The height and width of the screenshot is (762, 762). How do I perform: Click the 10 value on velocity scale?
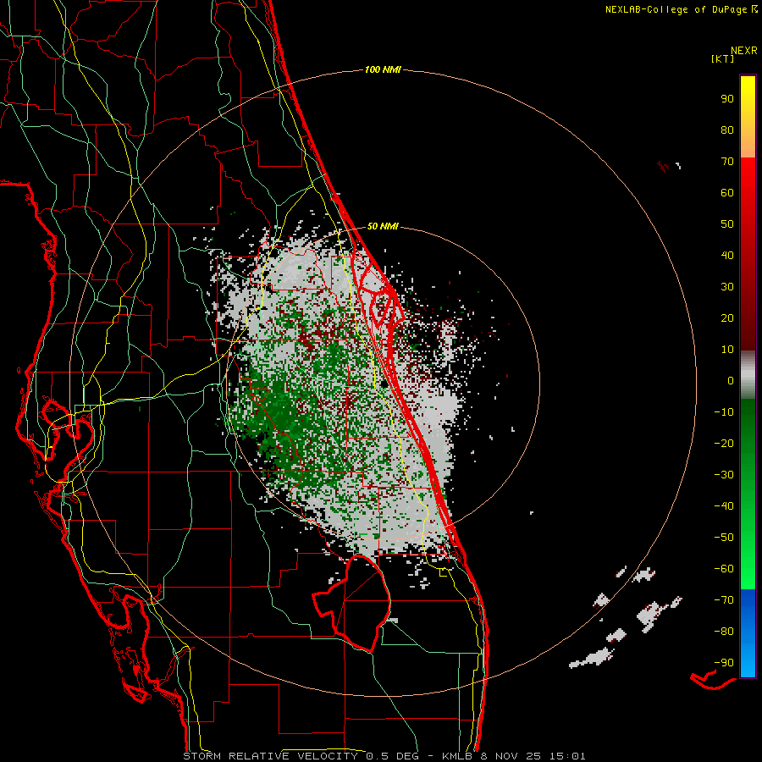[x=727, y=350]
